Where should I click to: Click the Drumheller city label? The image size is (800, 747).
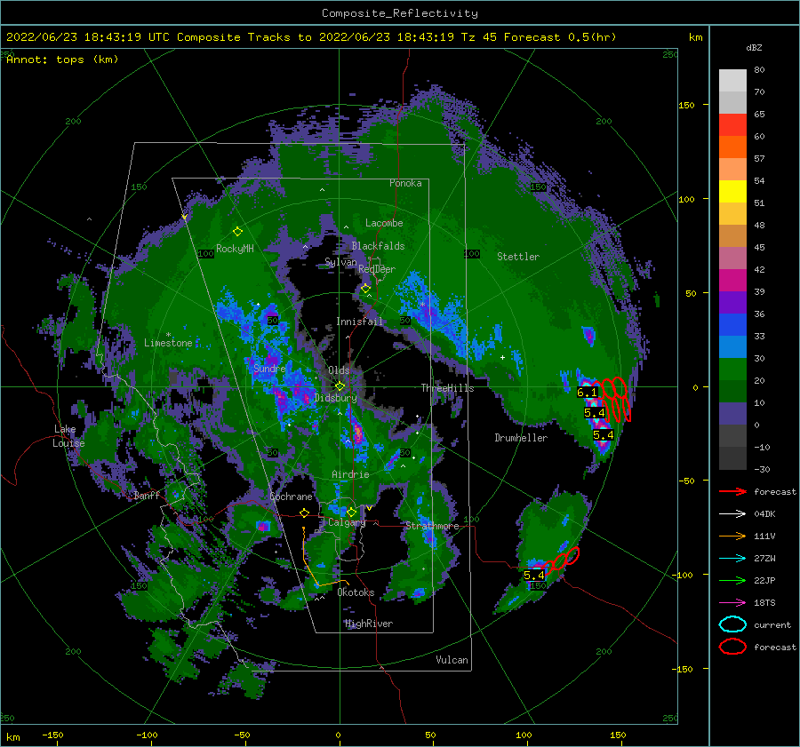[x=521, y=438]
